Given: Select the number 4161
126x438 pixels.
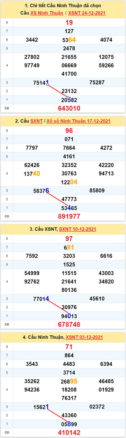Looking at the screenshot, I should coord(69,157).
